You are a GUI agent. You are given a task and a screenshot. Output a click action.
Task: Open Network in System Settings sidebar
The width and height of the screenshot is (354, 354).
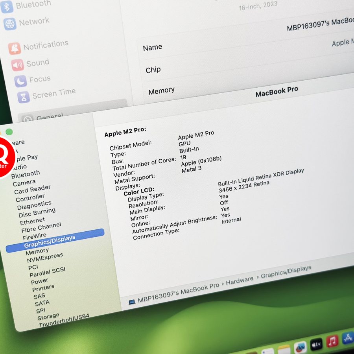click(x=26, y=22)
